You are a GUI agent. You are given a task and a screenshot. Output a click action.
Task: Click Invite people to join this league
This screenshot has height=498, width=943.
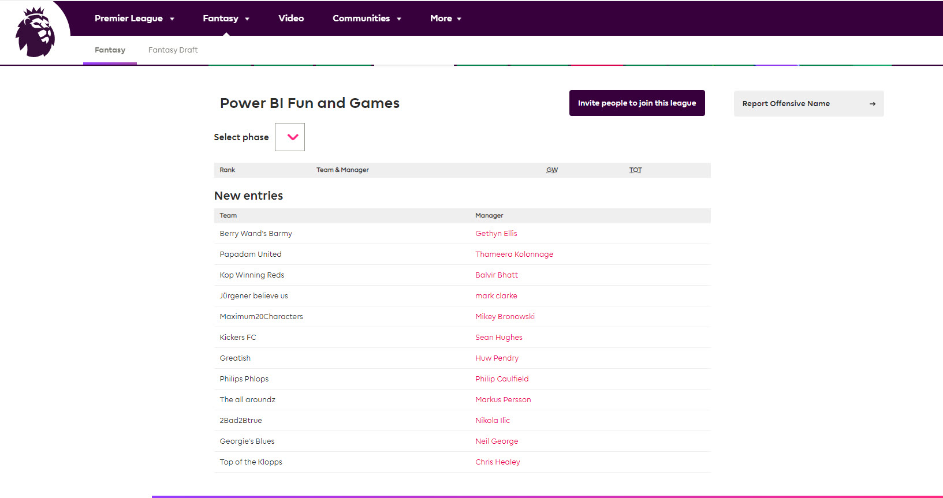637,103
